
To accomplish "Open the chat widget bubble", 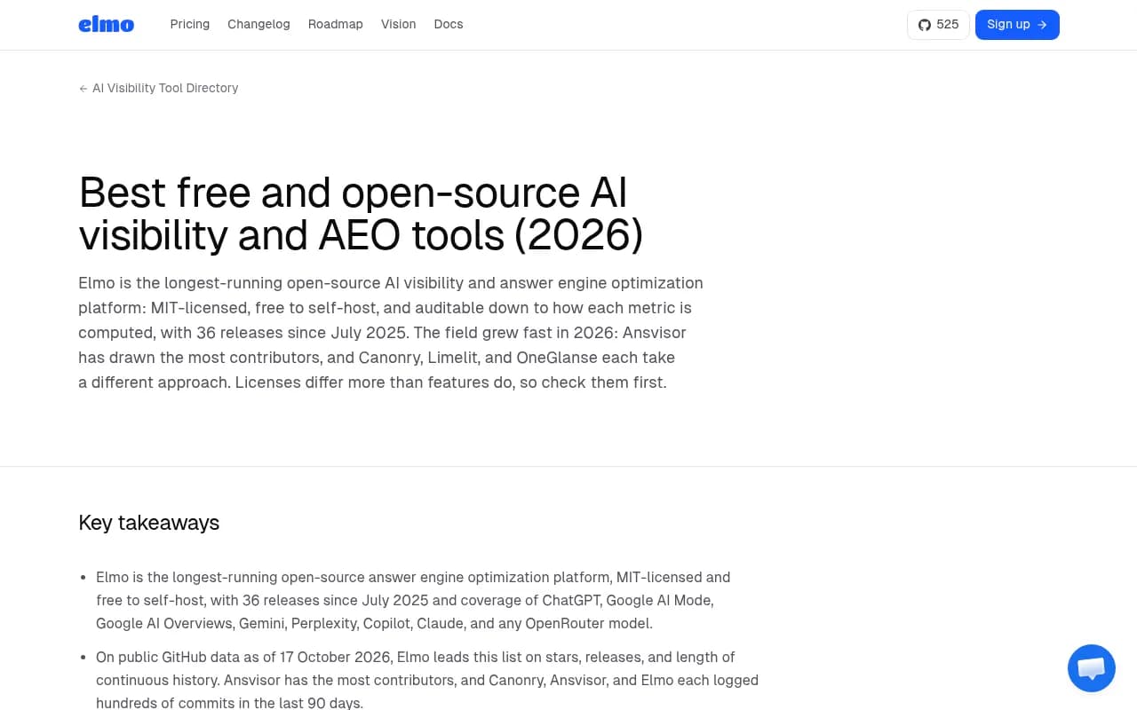I will click(x=1091, y=668).
